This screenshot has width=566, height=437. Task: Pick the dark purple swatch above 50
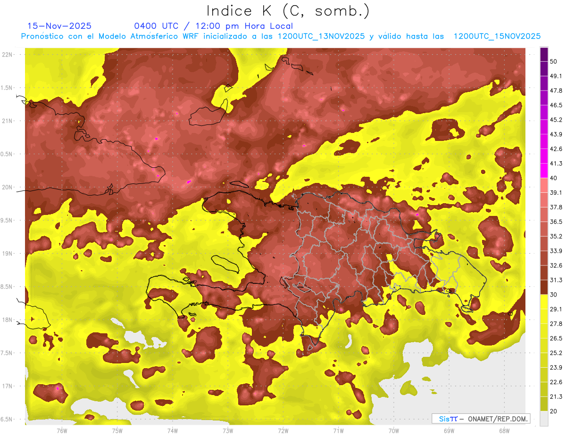click(544, 54)
